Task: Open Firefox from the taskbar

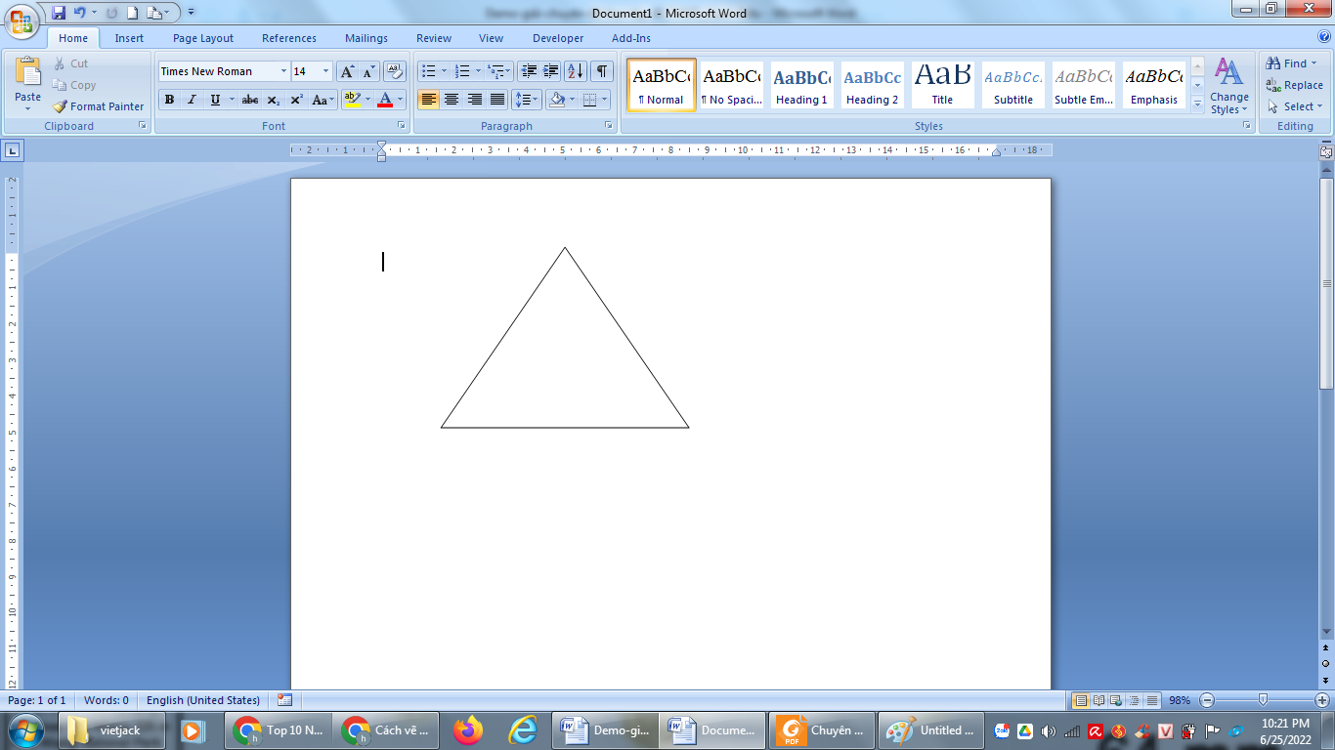Action: pos(468,730)
